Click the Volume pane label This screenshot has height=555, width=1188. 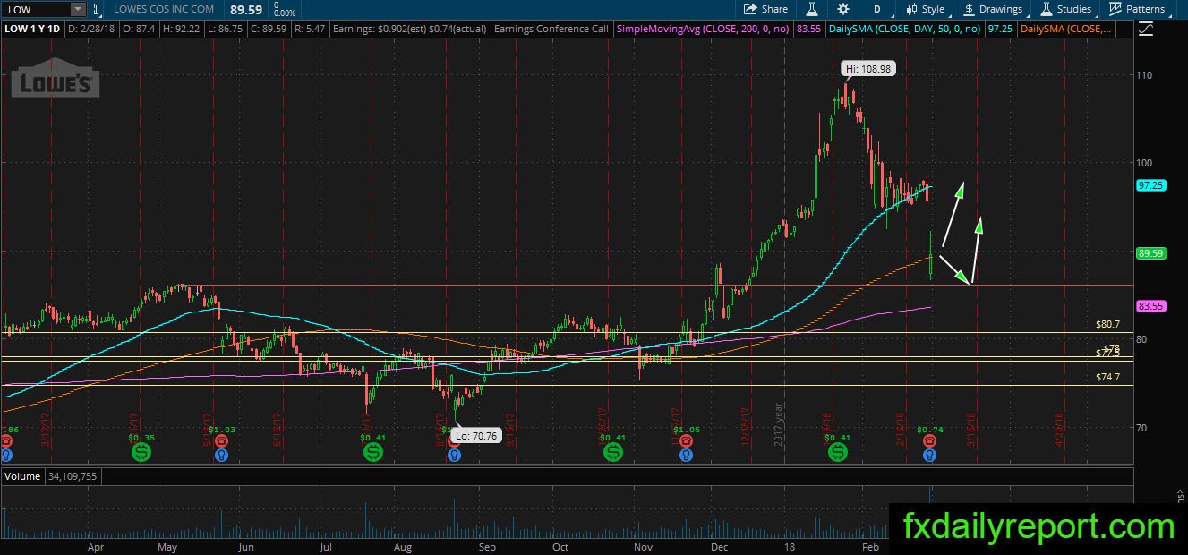pos(22,476)
